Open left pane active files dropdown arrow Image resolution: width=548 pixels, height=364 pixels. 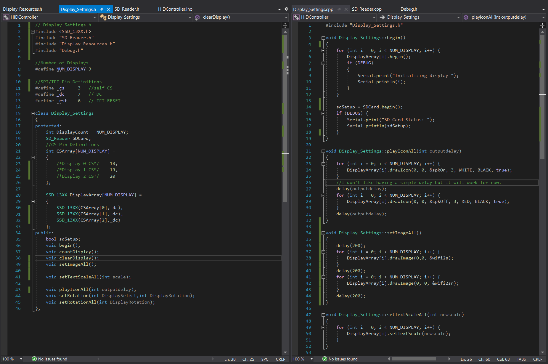pyautogui.click(x=279, y=9)
